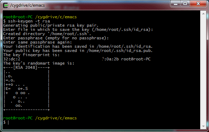This screenshot has height=132, width=209.
Task: Click the top green root@root-PC prompt
Action: coord(18,17)
